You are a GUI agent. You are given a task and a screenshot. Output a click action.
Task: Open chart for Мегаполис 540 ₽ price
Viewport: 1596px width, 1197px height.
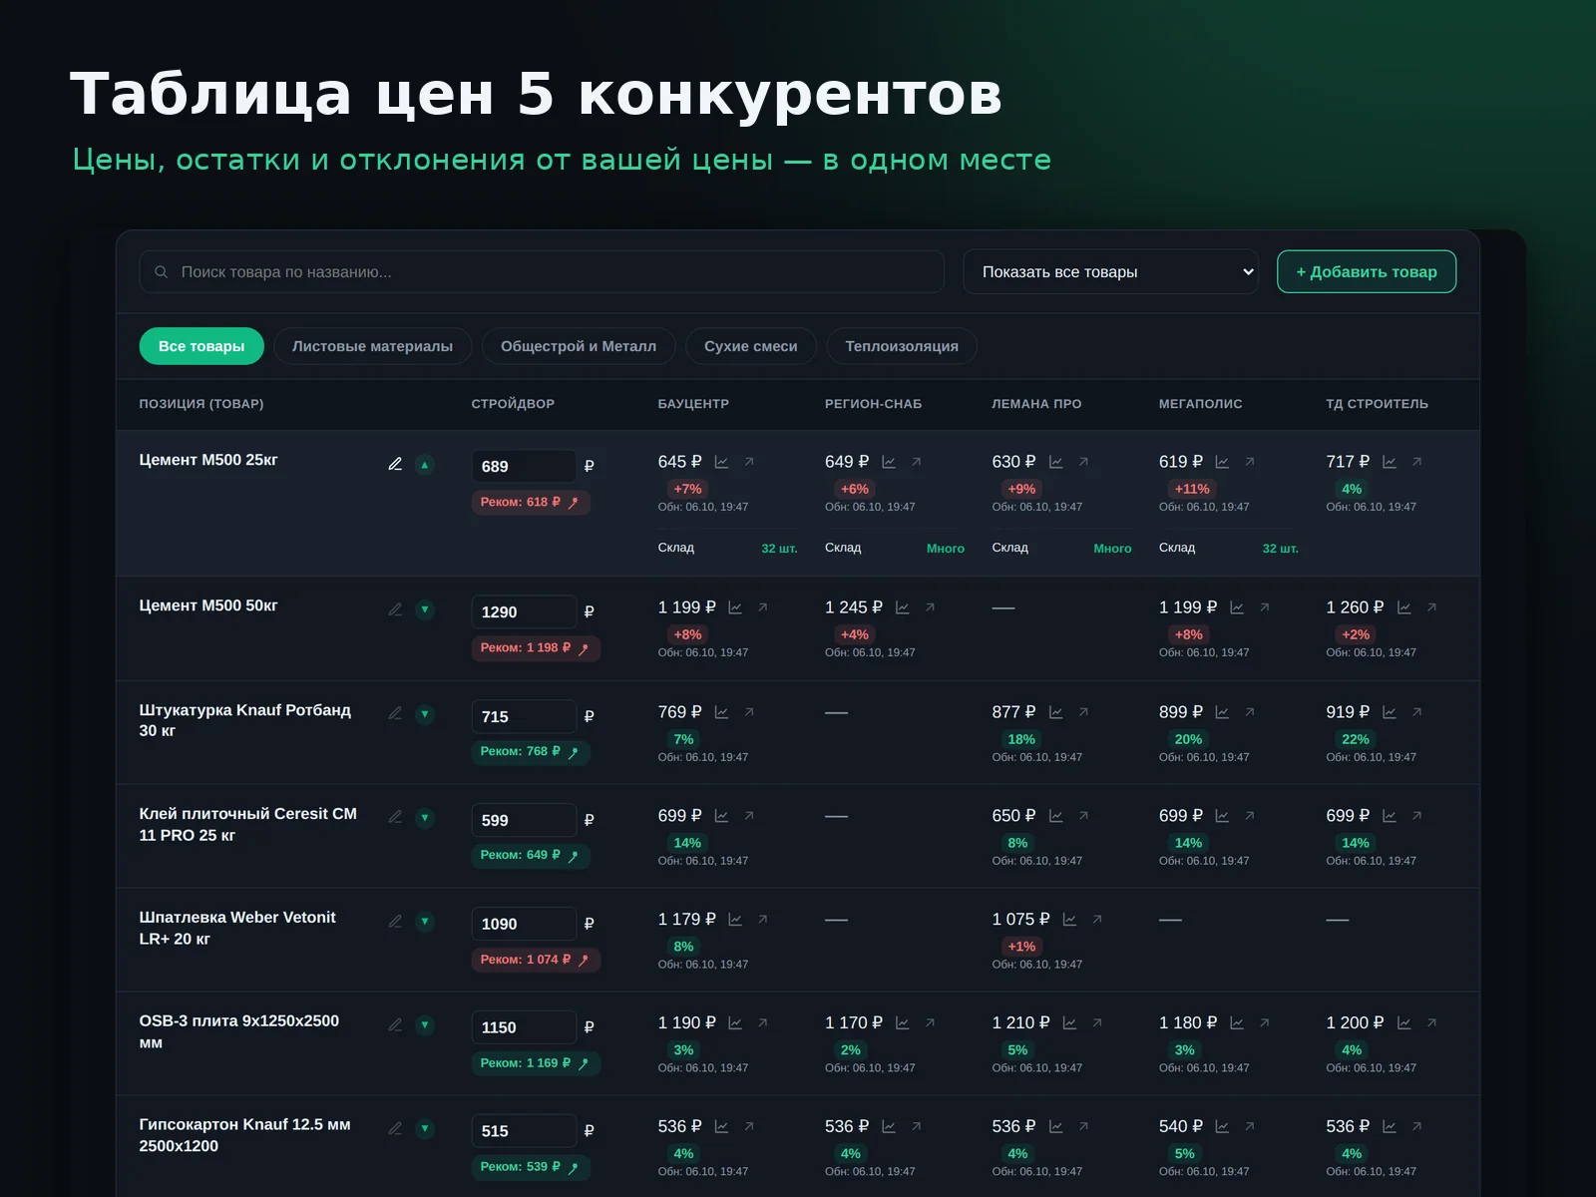1222,1127
